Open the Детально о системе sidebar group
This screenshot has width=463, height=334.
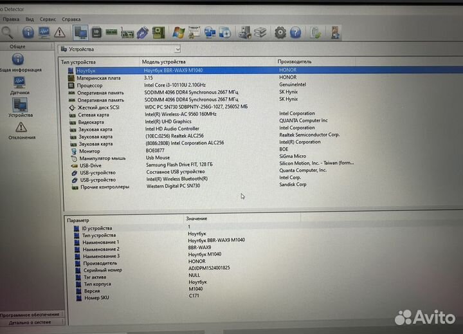tap(30, 322)
